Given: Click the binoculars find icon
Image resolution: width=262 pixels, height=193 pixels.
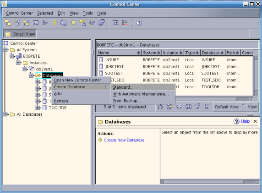Looking at the screenshot, I should (188, 107).
